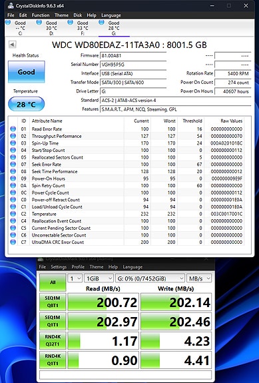Click status orb for Power-On Hours
259x383 pixels.
coord(13,179)
